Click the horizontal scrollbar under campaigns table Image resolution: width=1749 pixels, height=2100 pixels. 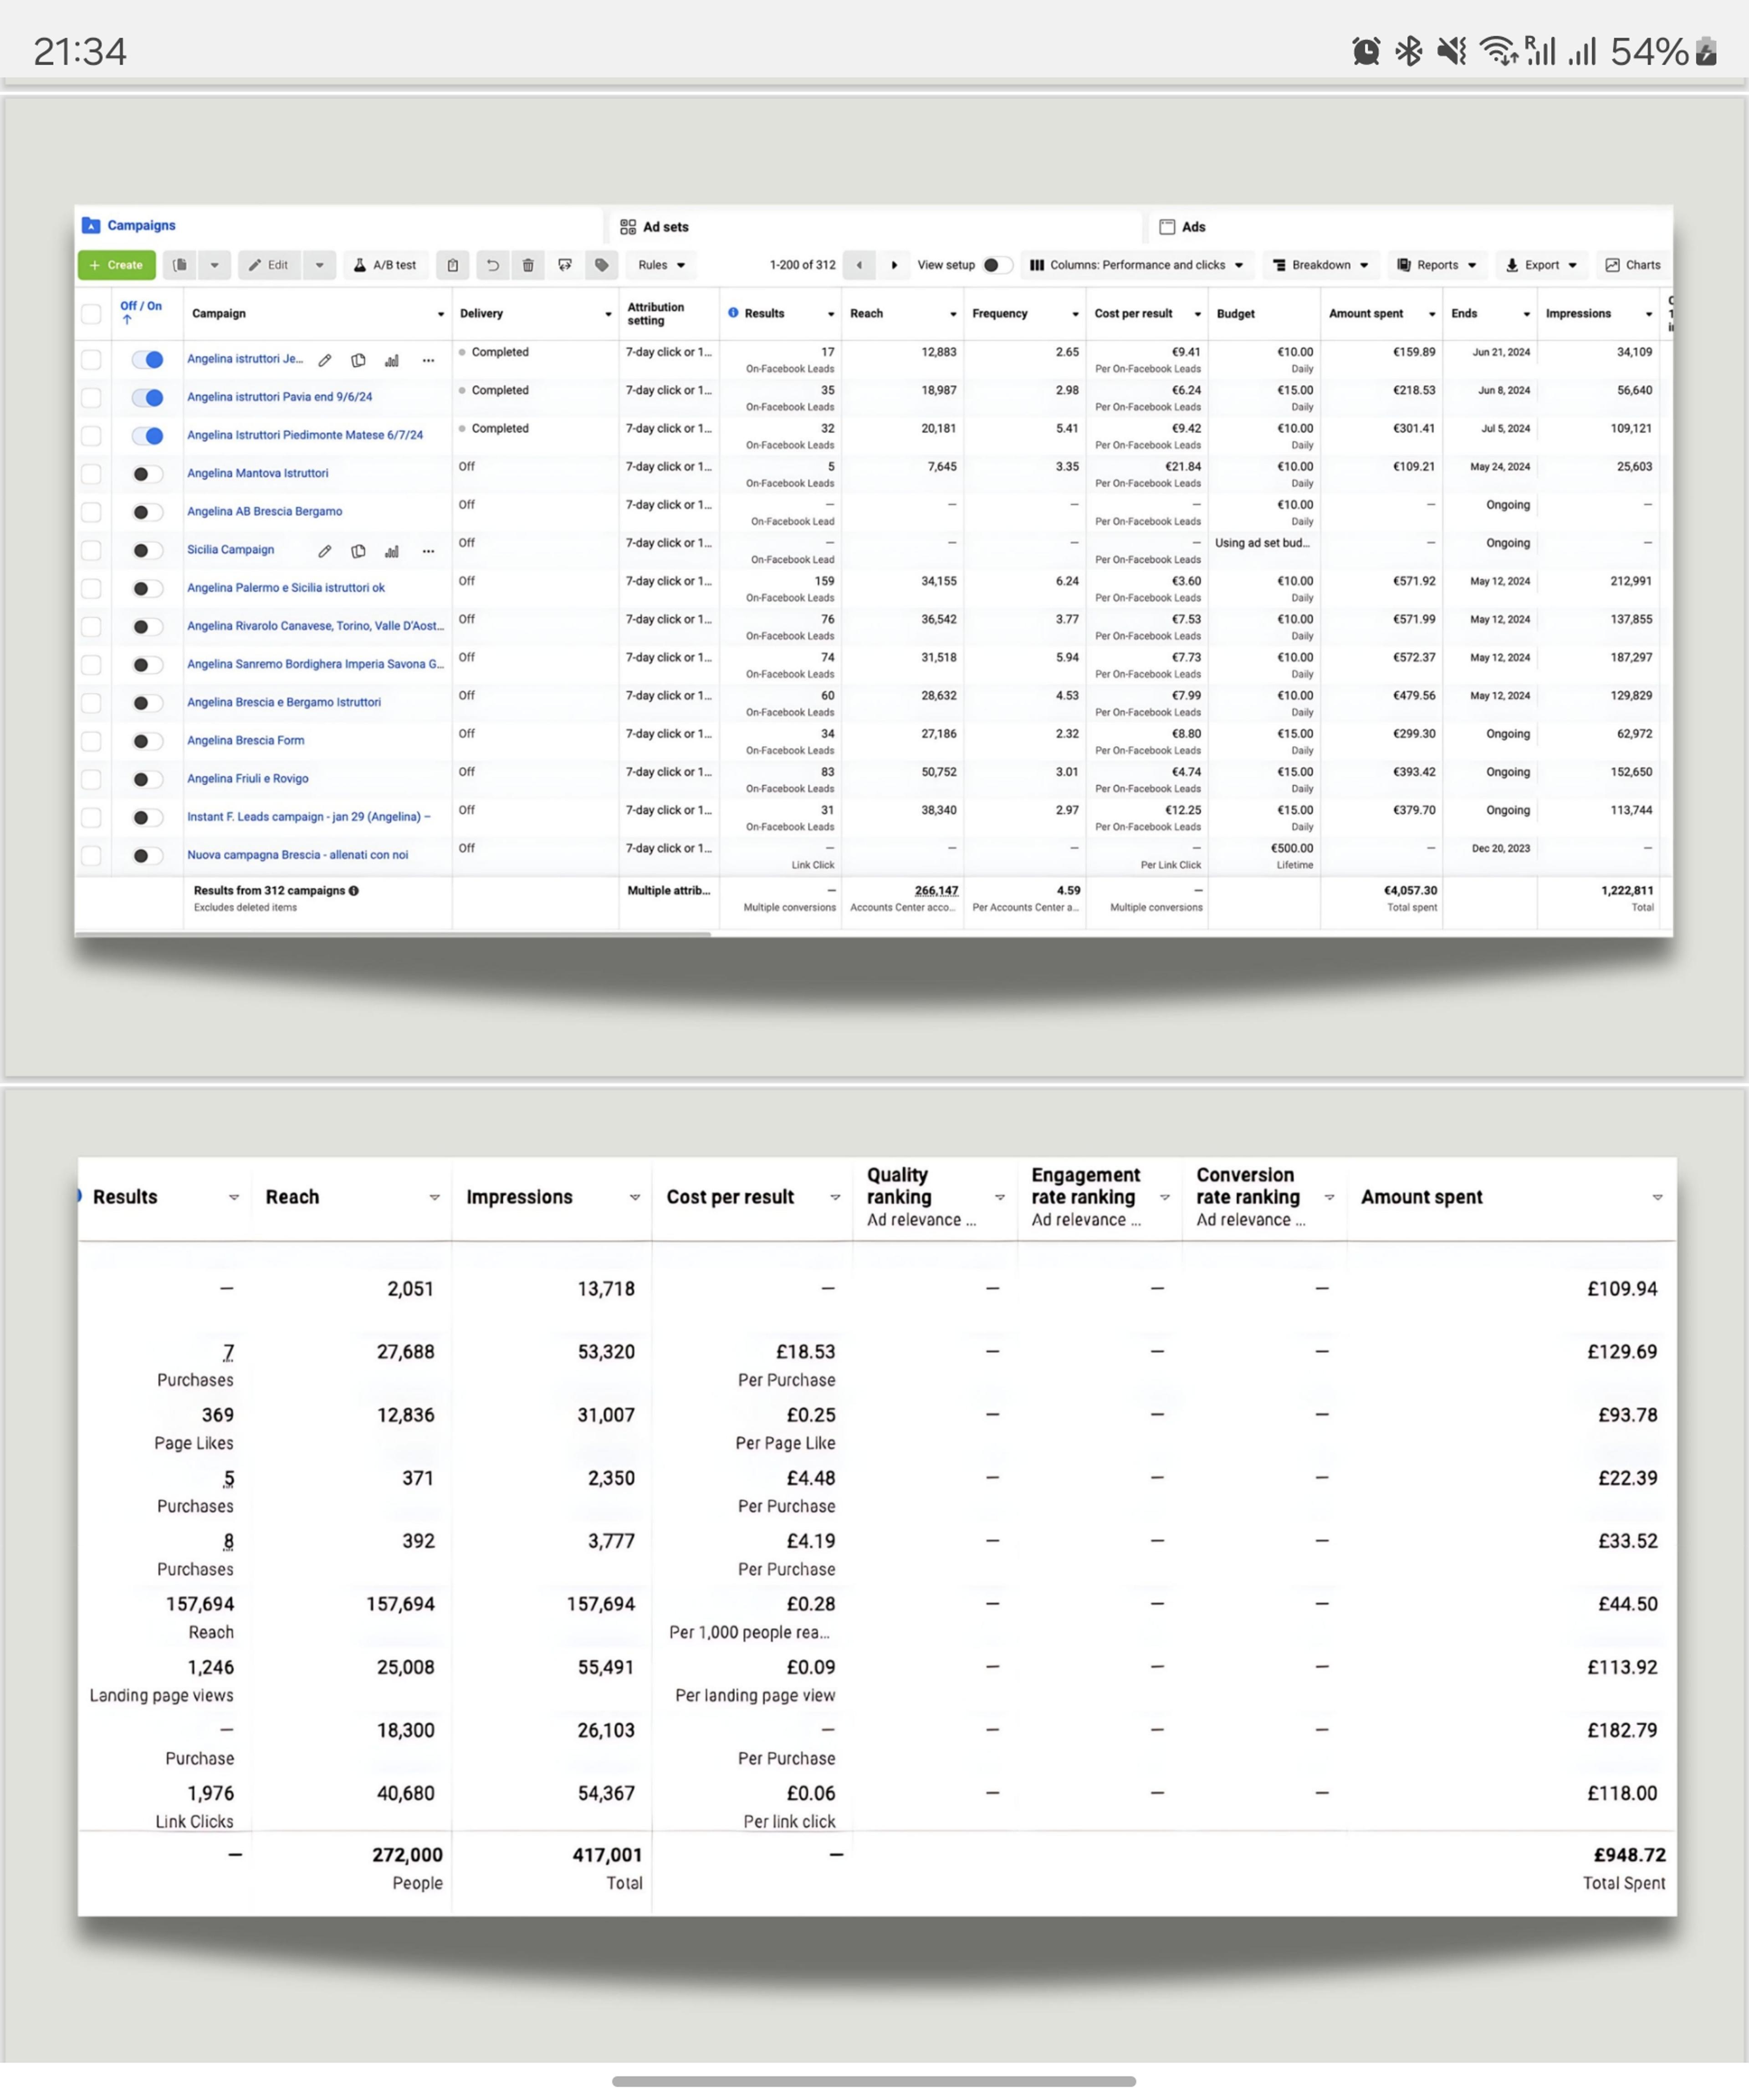pos(393,933)
